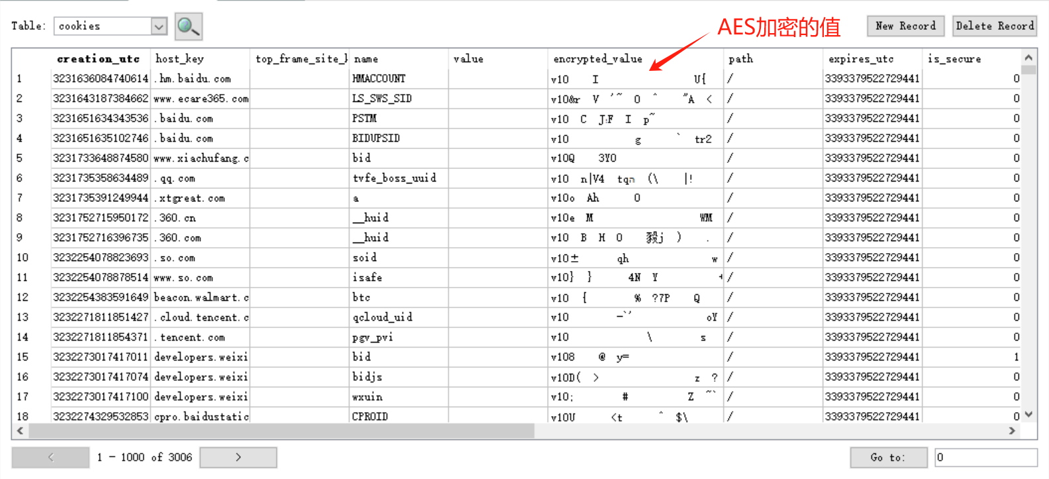The image size is (1049, 479).
Task: Select the .qq.com host_key cell
Action: tap(199, 178)
